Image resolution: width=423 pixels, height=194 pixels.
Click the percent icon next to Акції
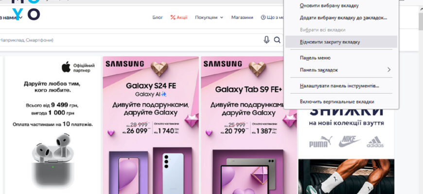click(x=173, y=17)
